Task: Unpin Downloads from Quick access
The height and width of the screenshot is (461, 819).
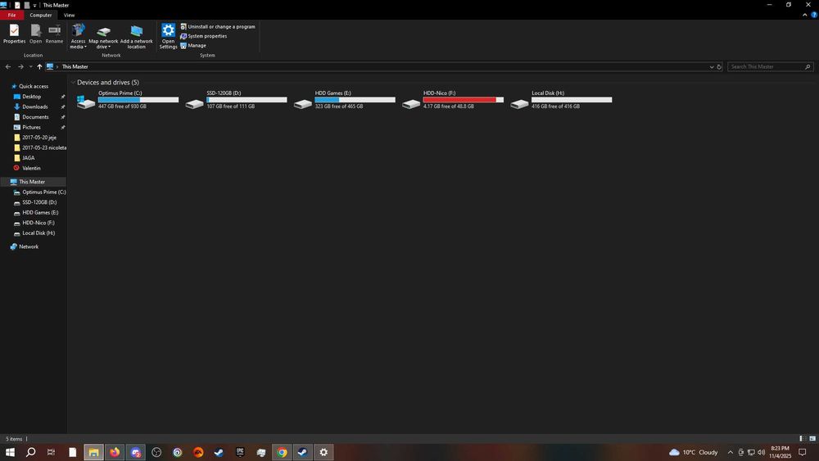Action: click(63, 107)
